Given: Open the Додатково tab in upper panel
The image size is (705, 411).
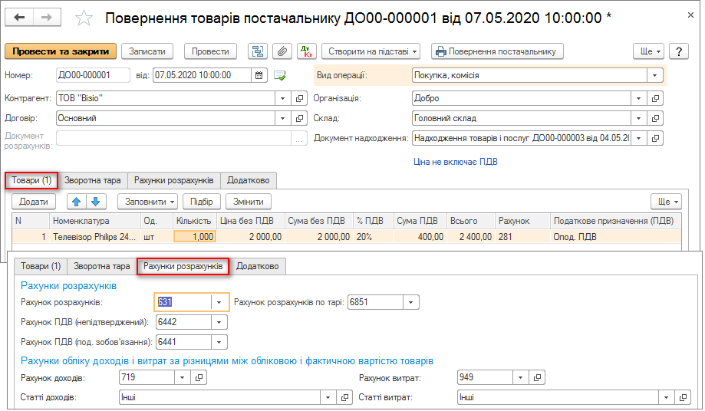Looking at the screenshot, I should pyautogui.click(x=249, y=180).
